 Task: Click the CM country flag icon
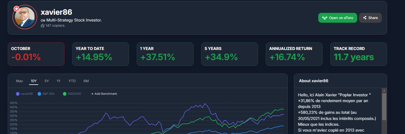coord(43,20)
